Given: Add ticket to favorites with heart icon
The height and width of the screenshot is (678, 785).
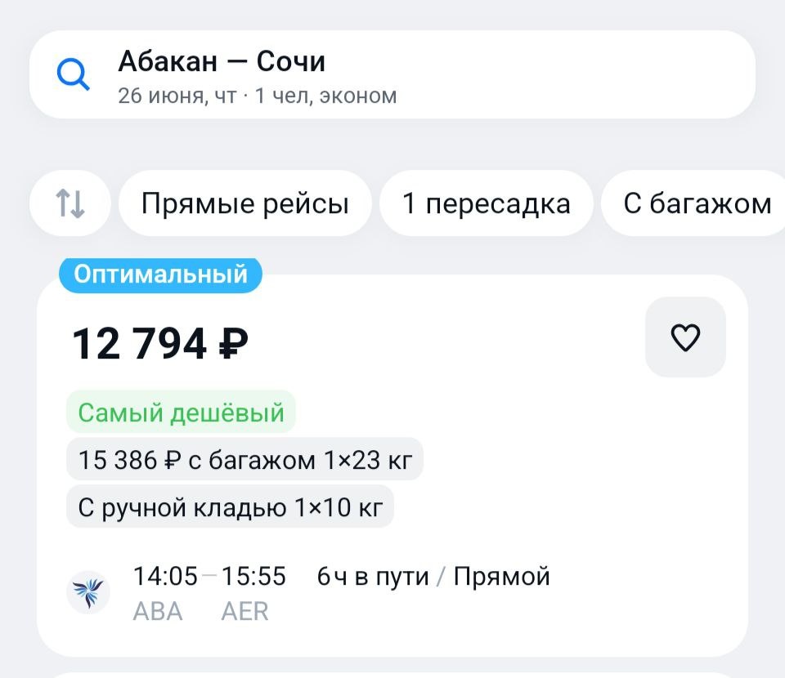Looking at the screenshot, I should [x=685, y=337].
